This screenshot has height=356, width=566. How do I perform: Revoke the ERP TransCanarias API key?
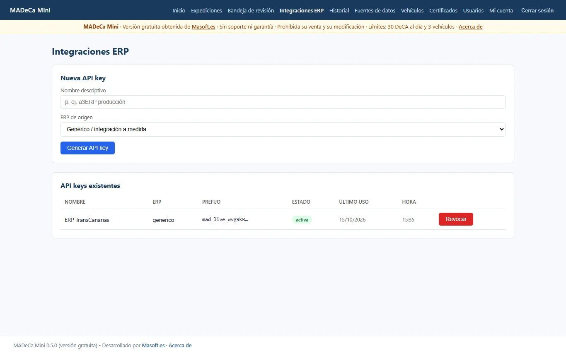tap(456, 219)
